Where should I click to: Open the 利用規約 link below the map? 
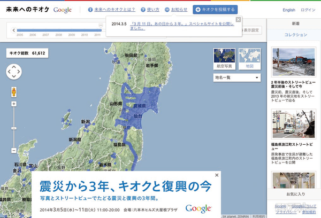click(258, 216)
